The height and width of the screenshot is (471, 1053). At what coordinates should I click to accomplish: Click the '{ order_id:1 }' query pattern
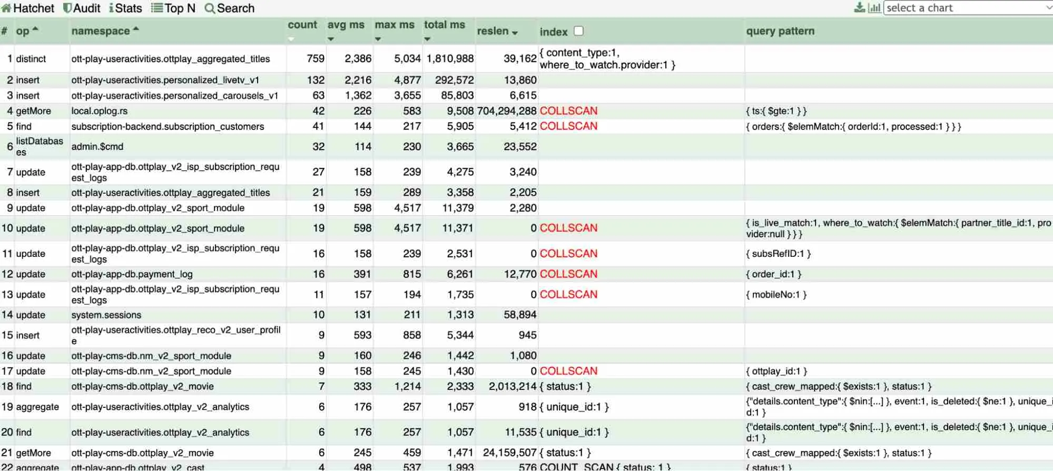tap(774, 274)
